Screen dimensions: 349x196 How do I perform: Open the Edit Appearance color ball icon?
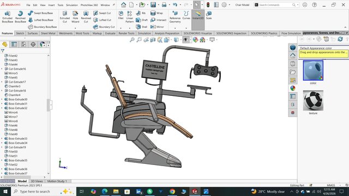click(195, 40)
